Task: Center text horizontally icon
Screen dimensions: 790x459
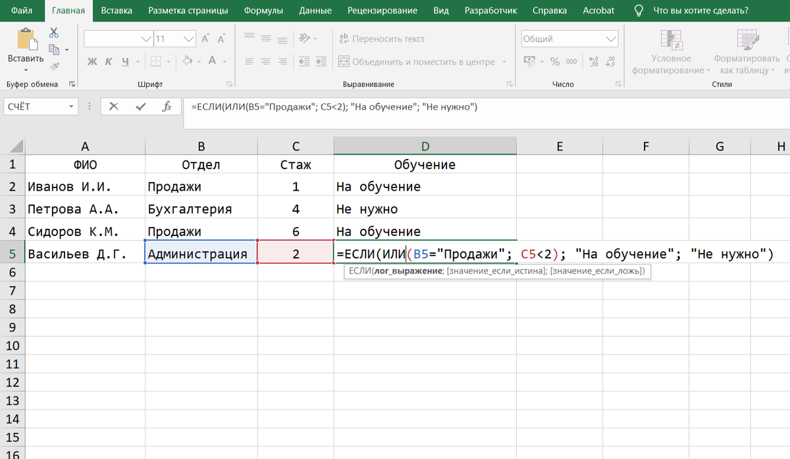Action: [x=266, y=61]
